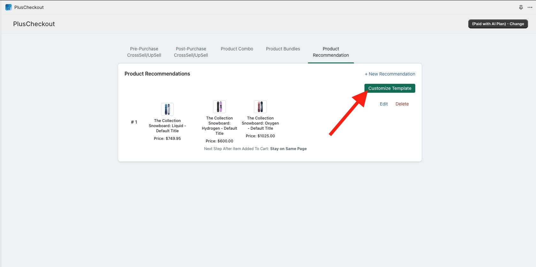Click the PlusCheckout app logo icon
536x267 pixels.
point(9,7)
